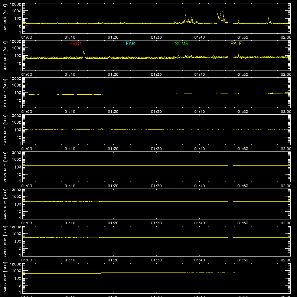Click the yellow PALE station label
The image size is (297, 297).
236,43
